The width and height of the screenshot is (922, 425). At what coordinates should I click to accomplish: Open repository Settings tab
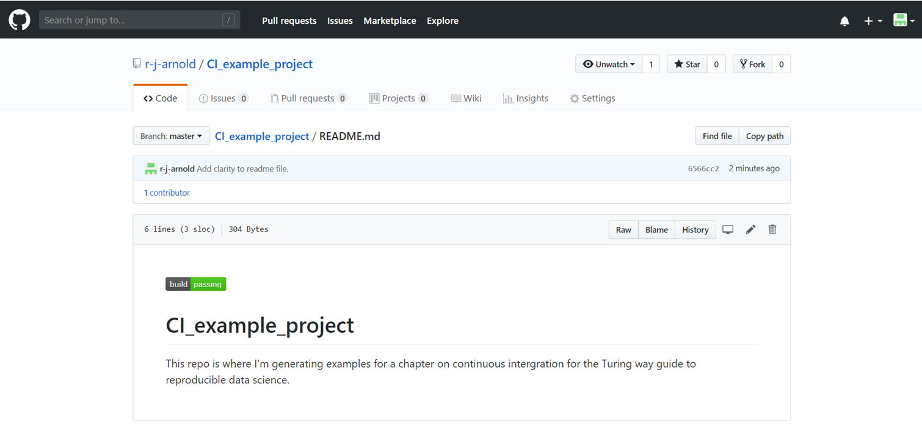tap(592, 98)
